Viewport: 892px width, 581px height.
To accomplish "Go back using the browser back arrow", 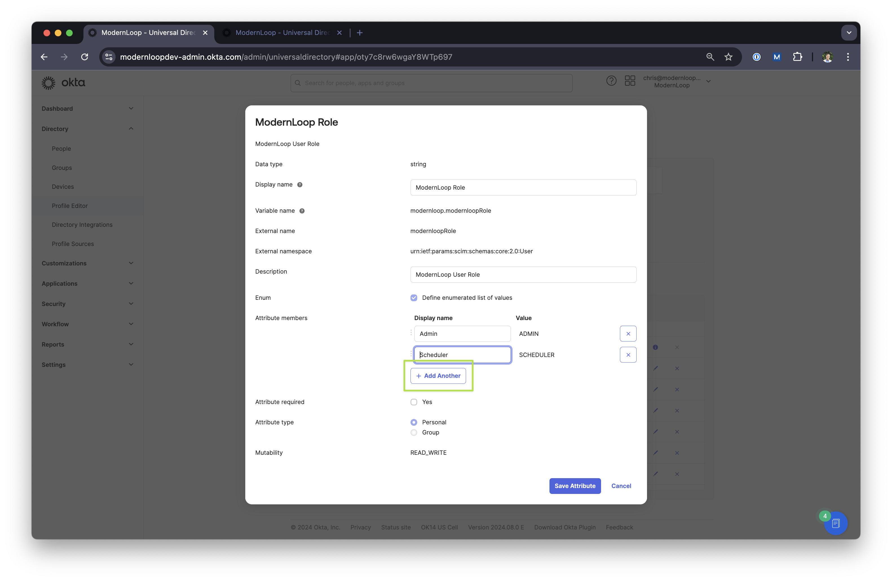I will [44, 57].
